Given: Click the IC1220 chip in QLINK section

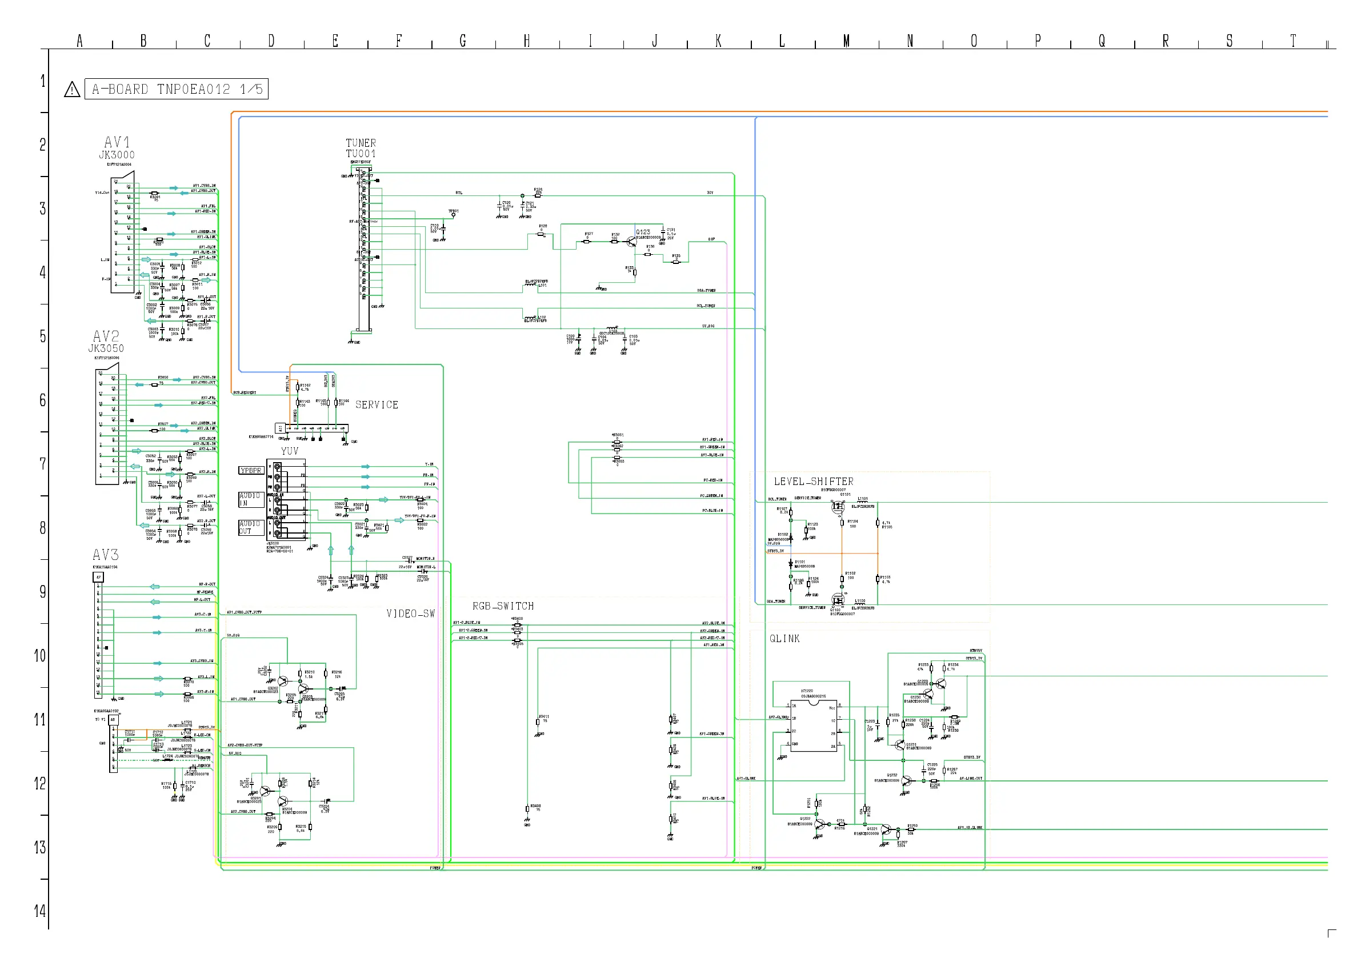Looking at the screenshot, I should click(813, 725).
